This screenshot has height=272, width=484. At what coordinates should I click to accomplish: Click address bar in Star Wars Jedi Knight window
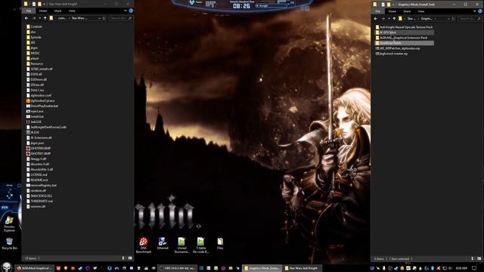[x=77, y=18]
